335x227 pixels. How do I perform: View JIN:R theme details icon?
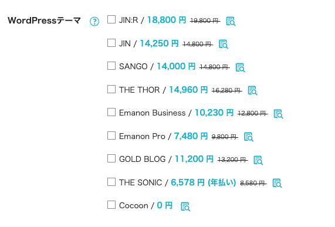(x=231, y=21)
